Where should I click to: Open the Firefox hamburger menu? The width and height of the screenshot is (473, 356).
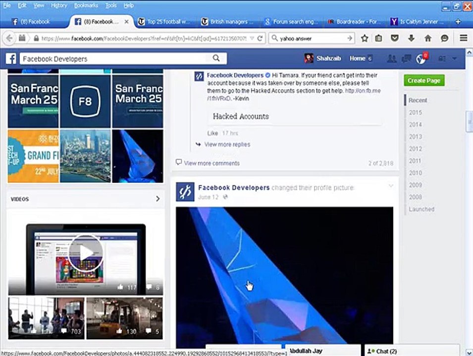464,38
